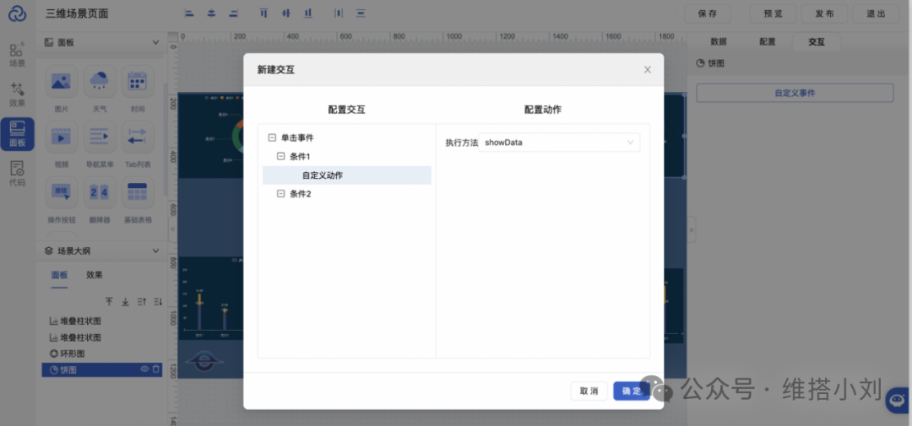Screen dimensions: 912x426
Task: Collapse the 条件2 tree node
Action: click(281, 193)
